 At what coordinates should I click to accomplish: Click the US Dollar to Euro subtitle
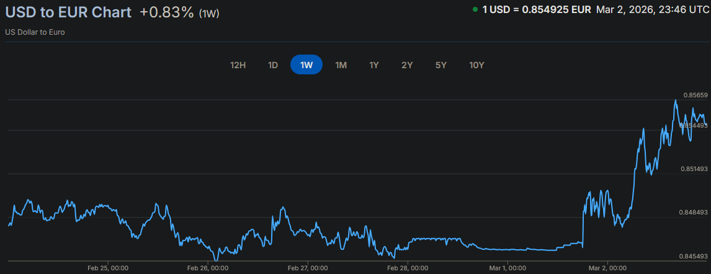35,32
